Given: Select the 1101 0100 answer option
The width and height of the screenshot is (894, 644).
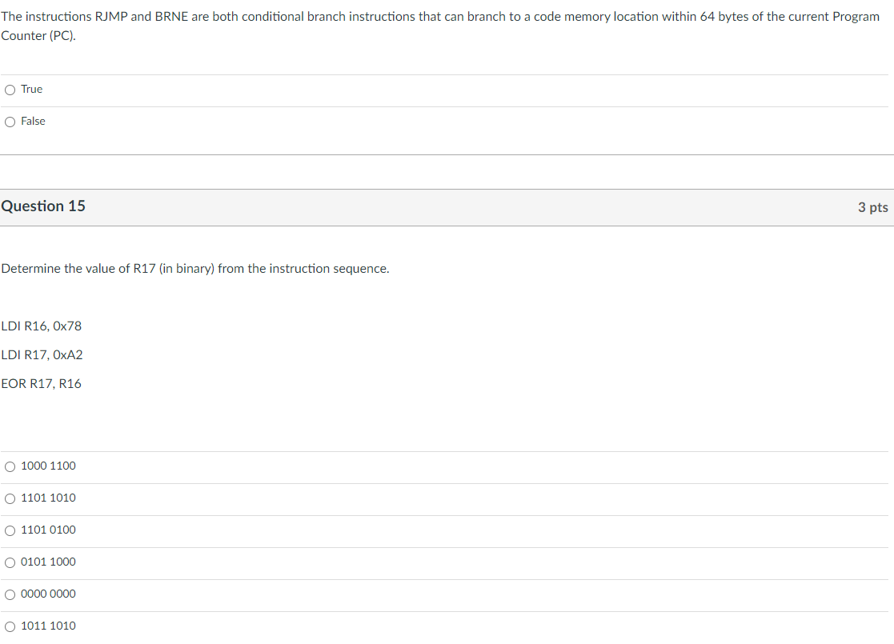Looking at the screenshot, I should (8, 530).
